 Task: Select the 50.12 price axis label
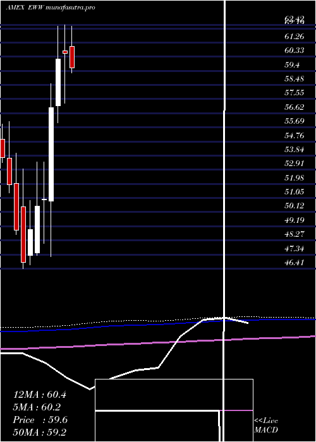pyautogui.click(x=295, y=206)
